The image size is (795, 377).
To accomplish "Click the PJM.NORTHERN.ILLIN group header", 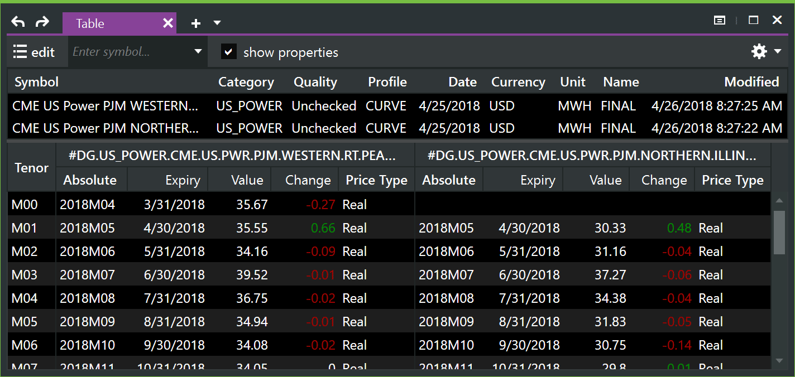I will point(592,156).
